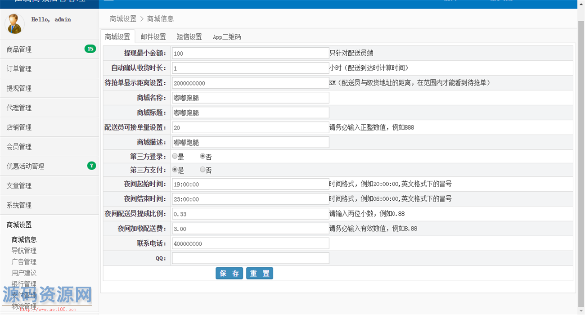Switch to the 商城设置 tab

[x=117, y=37]
